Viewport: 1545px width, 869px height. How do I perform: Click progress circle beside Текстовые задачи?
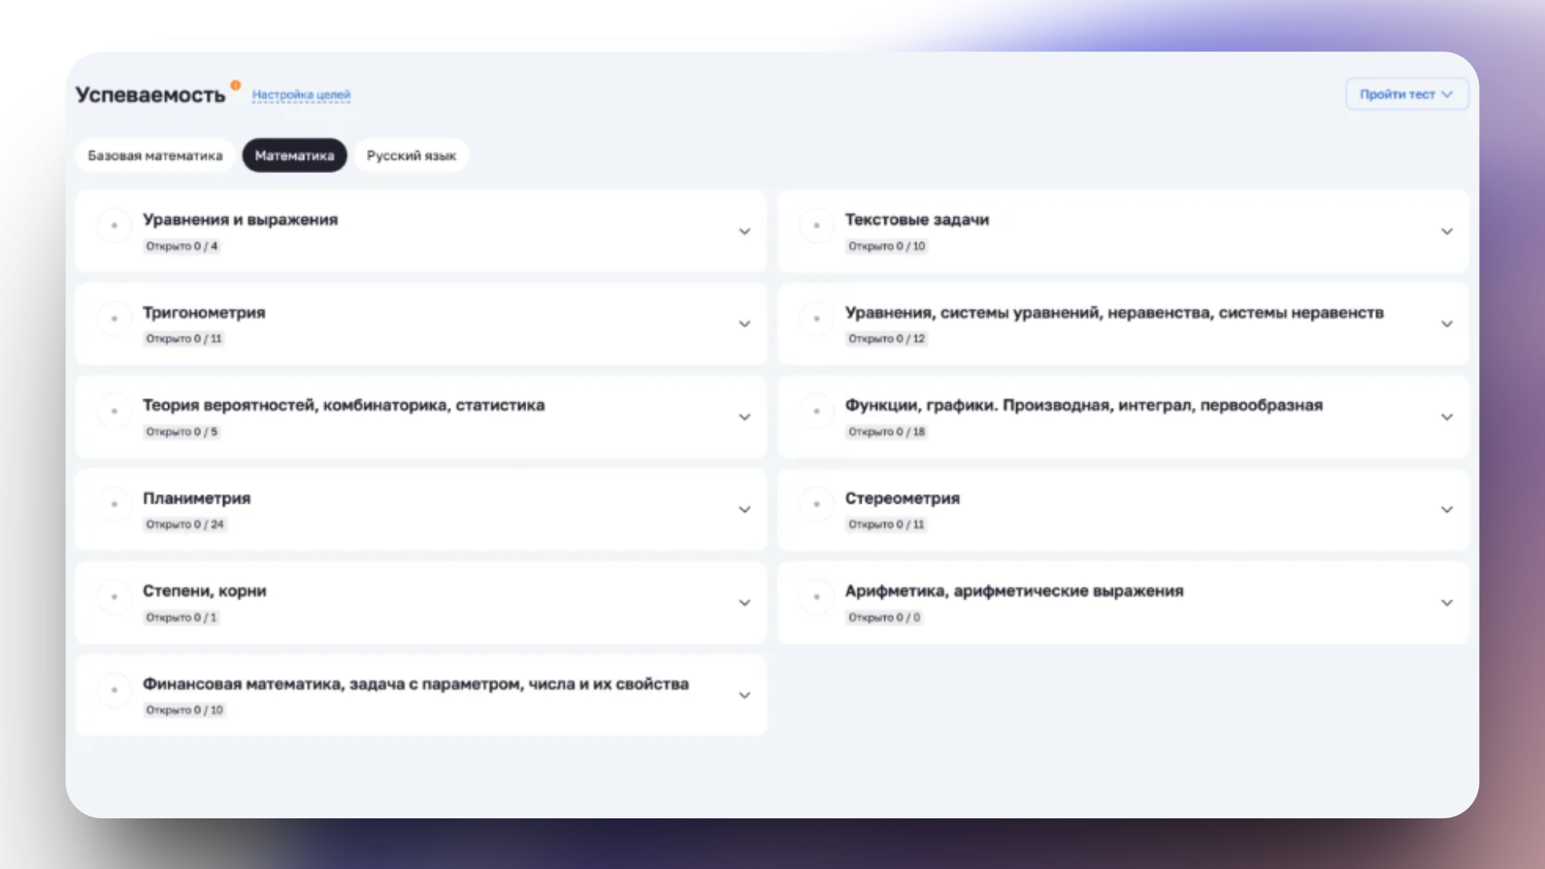point(817,225)
